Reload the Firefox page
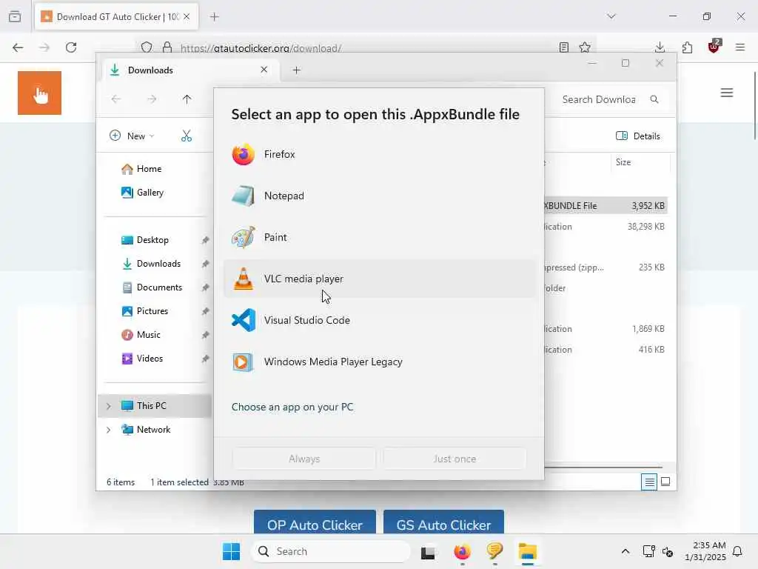 (71, 47)
